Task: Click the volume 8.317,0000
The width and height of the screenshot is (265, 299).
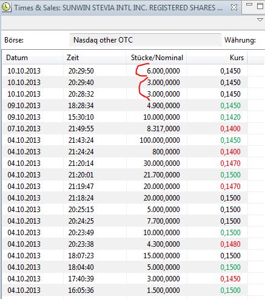Action: coord(163,129)
